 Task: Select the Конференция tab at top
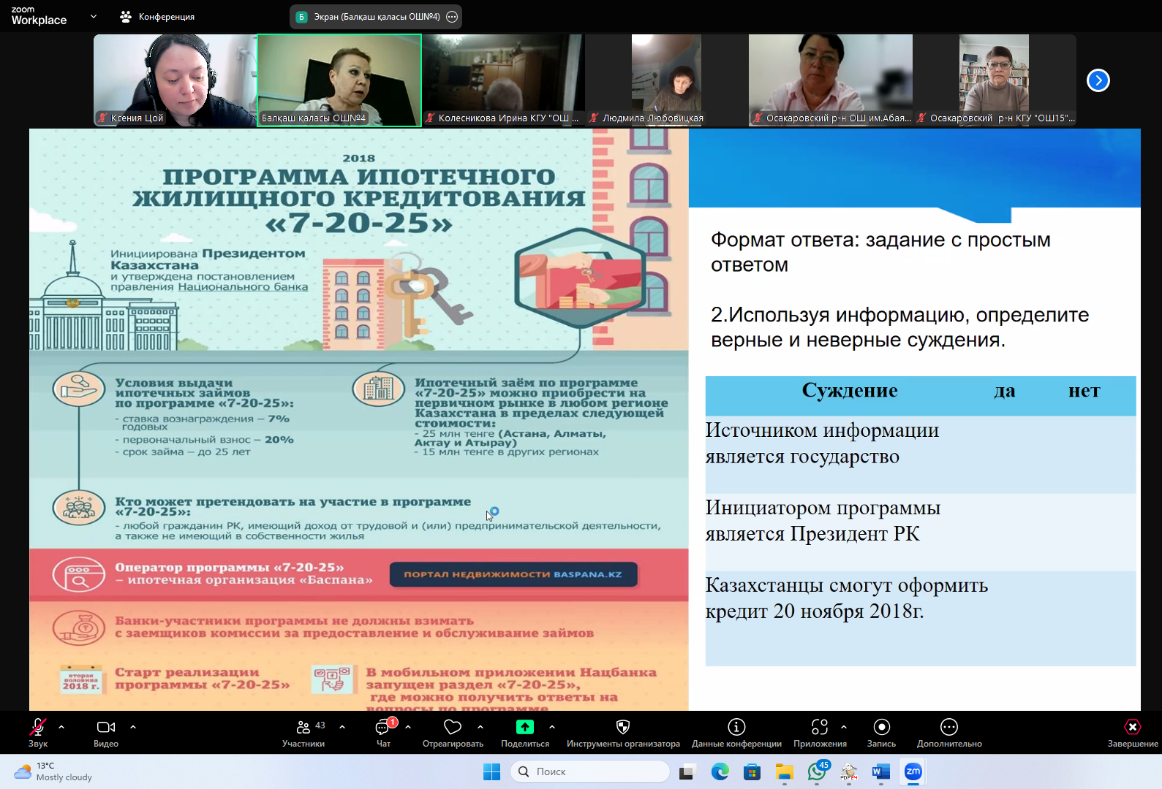[158, 17]
